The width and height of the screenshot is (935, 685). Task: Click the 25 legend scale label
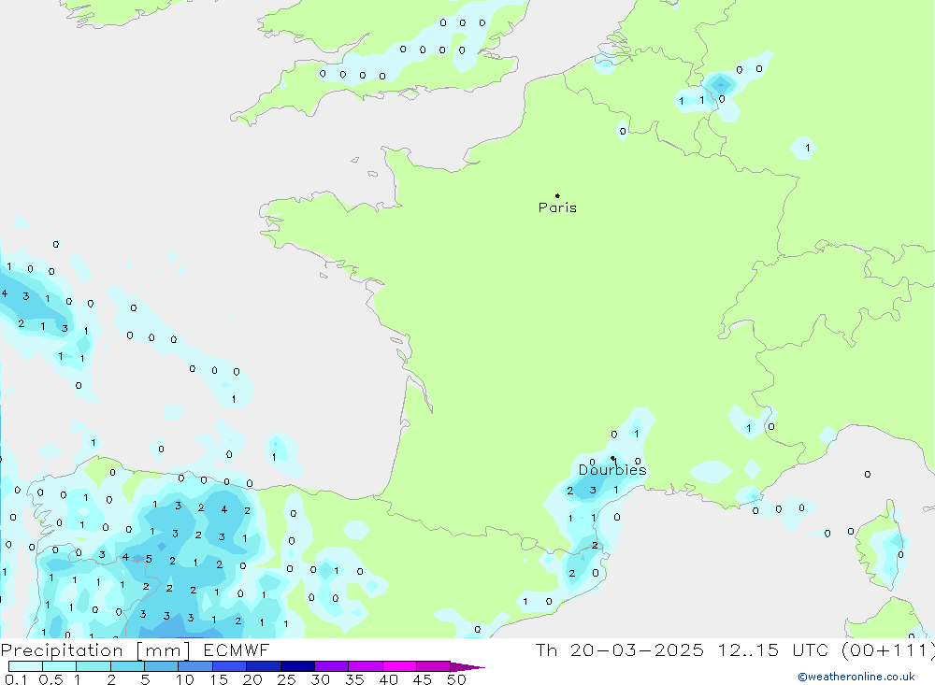[x=287, y=679]
